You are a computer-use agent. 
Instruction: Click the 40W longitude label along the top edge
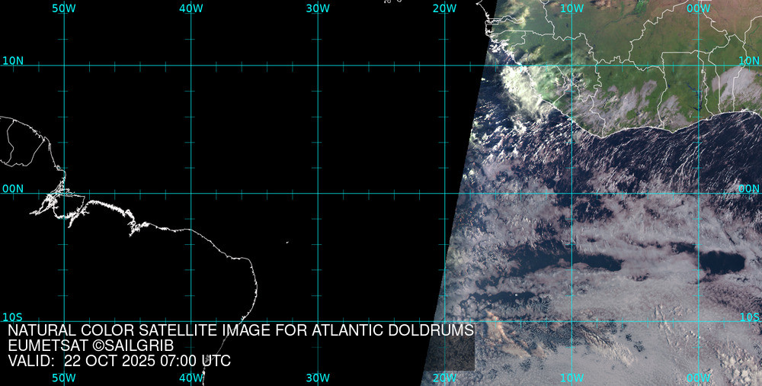[x=190, y=8]
